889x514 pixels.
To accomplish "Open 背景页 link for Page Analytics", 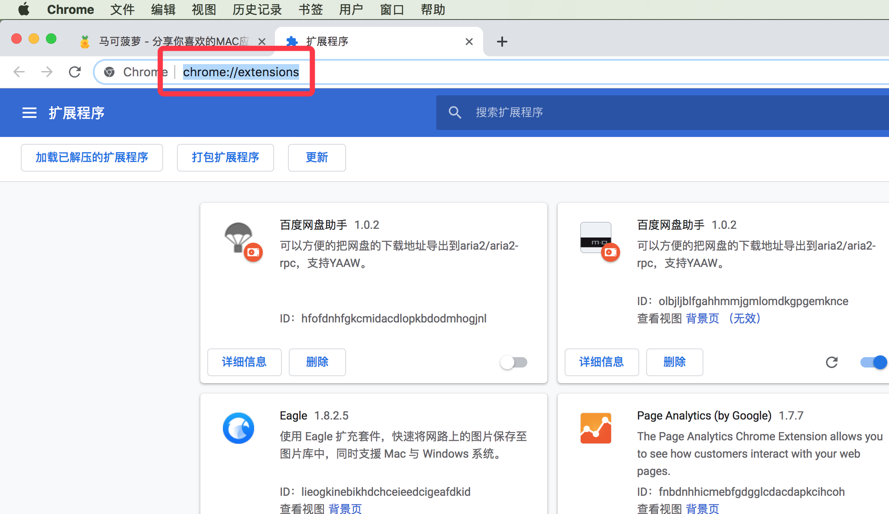I will click(703, 508).
